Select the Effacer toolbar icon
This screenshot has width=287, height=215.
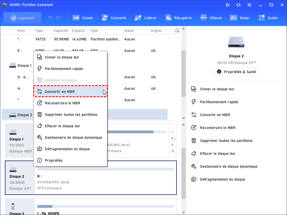(x=204, y=18)
